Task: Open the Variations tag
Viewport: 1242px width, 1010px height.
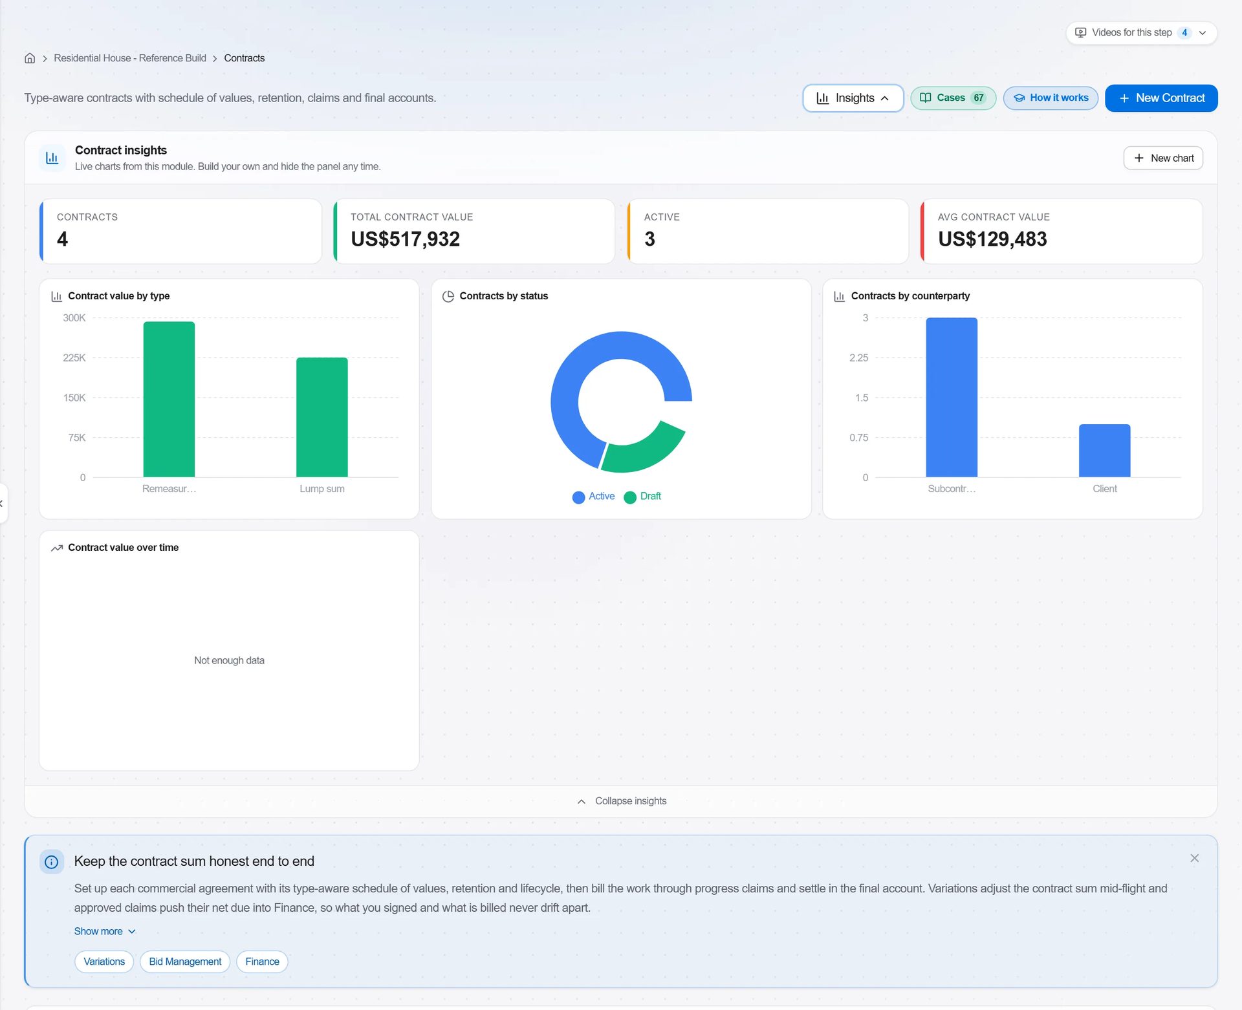Action: click(x=104, y=962)
